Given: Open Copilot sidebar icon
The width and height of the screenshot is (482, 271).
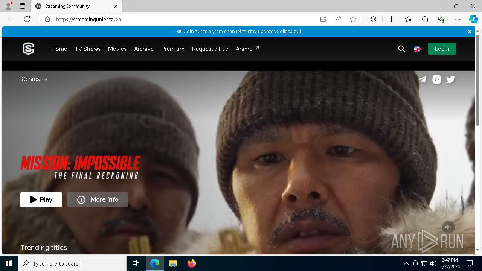Looking at the screenshot, I should pos(473,19).
